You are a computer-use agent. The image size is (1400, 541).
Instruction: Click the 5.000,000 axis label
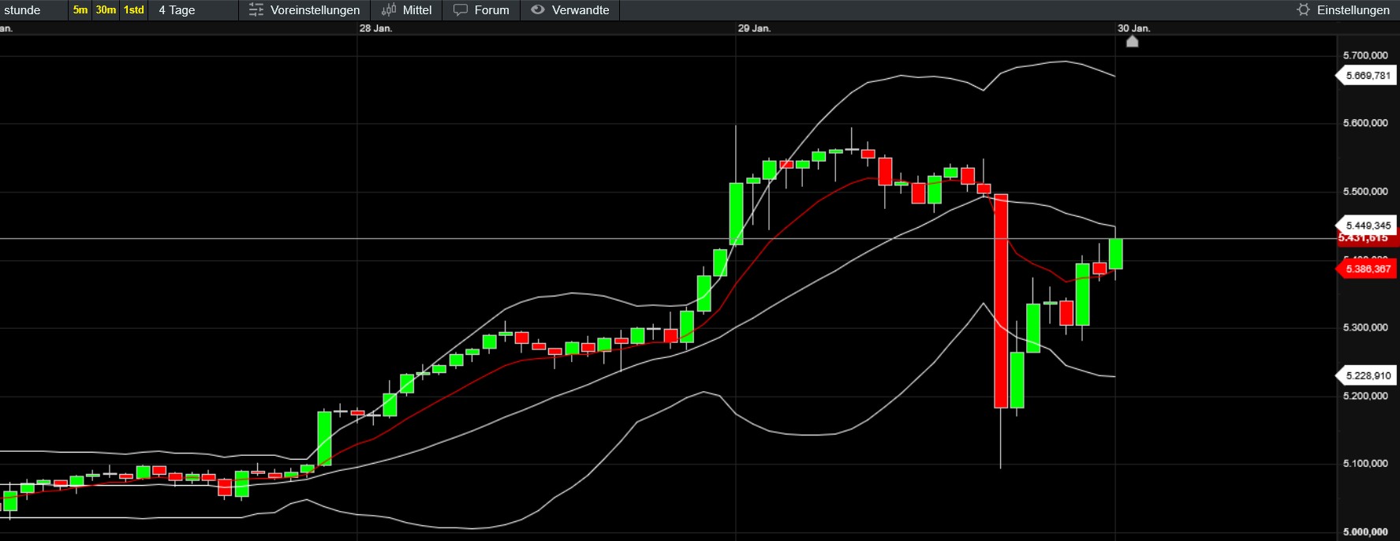[x=1365, y=532]
